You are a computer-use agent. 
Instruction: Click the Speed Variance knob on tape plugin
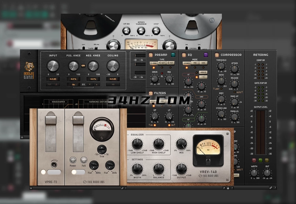141,31
